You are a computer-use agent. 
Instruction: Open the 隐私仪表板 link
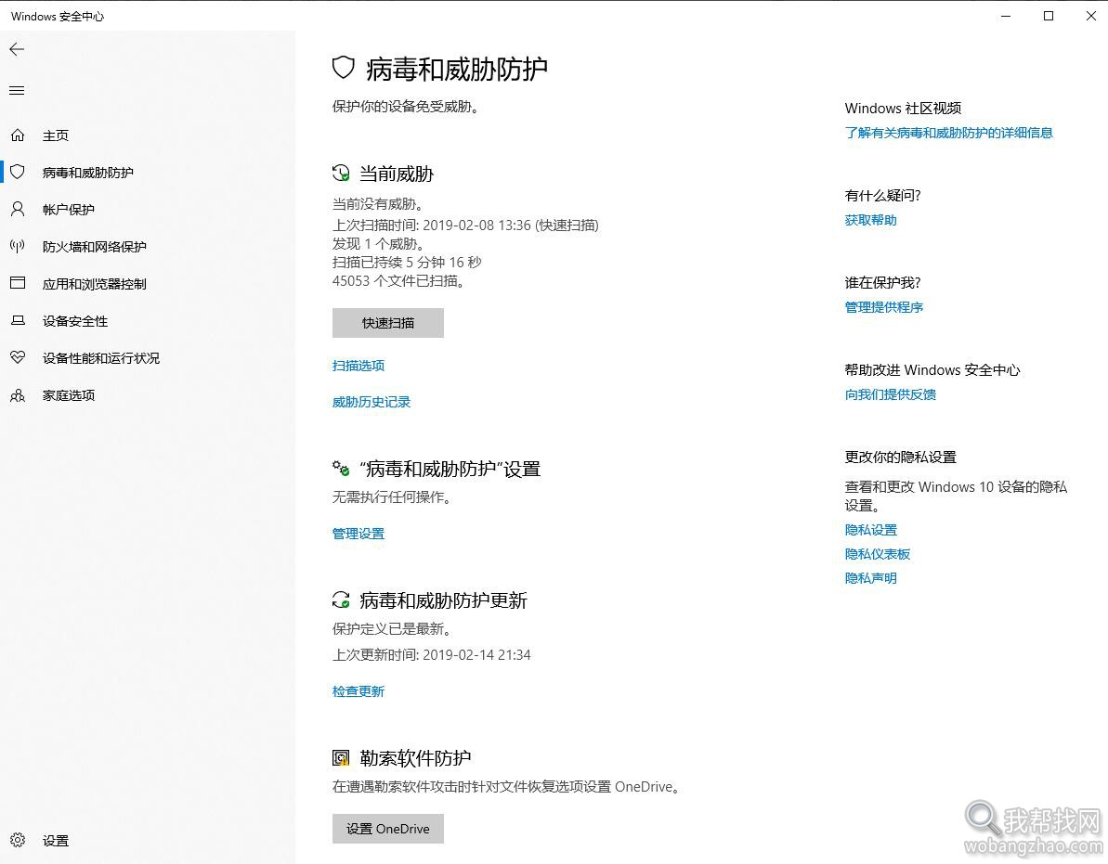click(x=877, y=554)
